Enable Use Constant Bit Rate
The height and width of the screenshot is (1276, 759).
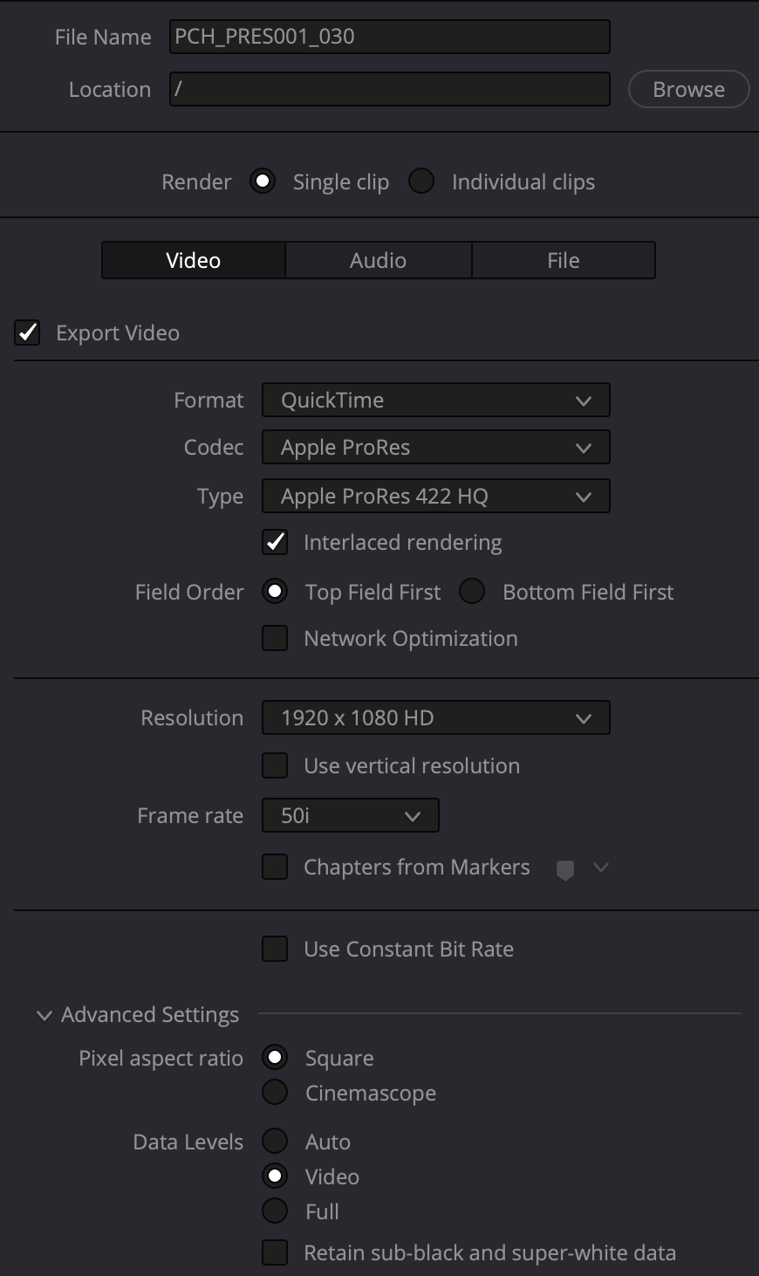tap(275, 949)
